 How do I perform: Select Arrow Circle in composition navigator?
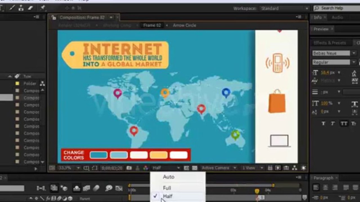coord(184,25)
